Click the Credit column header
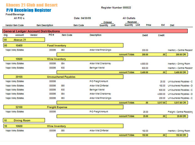Screen dimensions: 195x145 (x=161, y=35)
